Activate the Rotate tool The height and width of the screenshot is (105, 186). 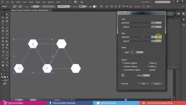coord(3,35)
